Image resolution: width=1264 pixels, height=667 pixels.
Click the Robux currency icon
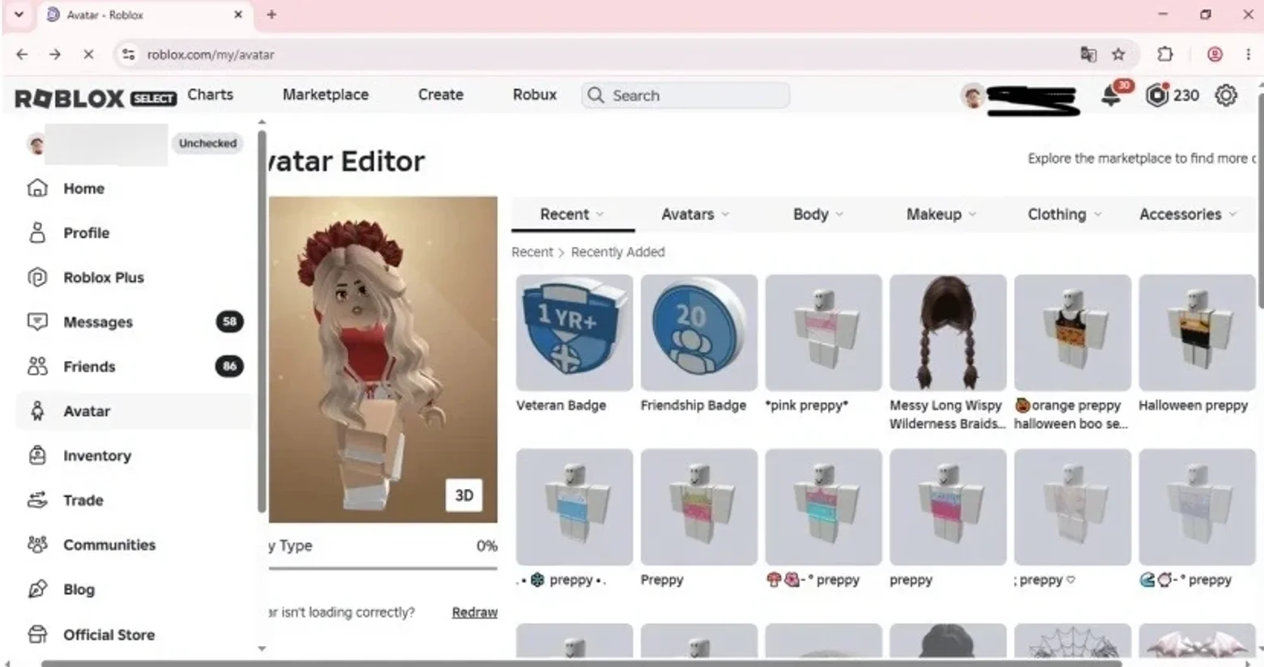(1157, 95)
